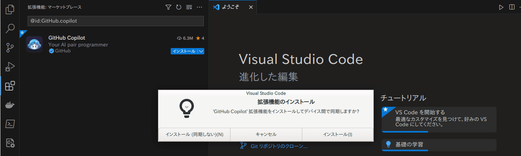521x156 pixels.
Task: Select the GitHub Copilot extension title
Action: (x=67, y=38)
